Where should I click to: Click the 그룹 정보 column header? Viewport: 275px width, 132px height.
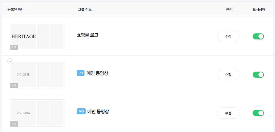point(85,10)
